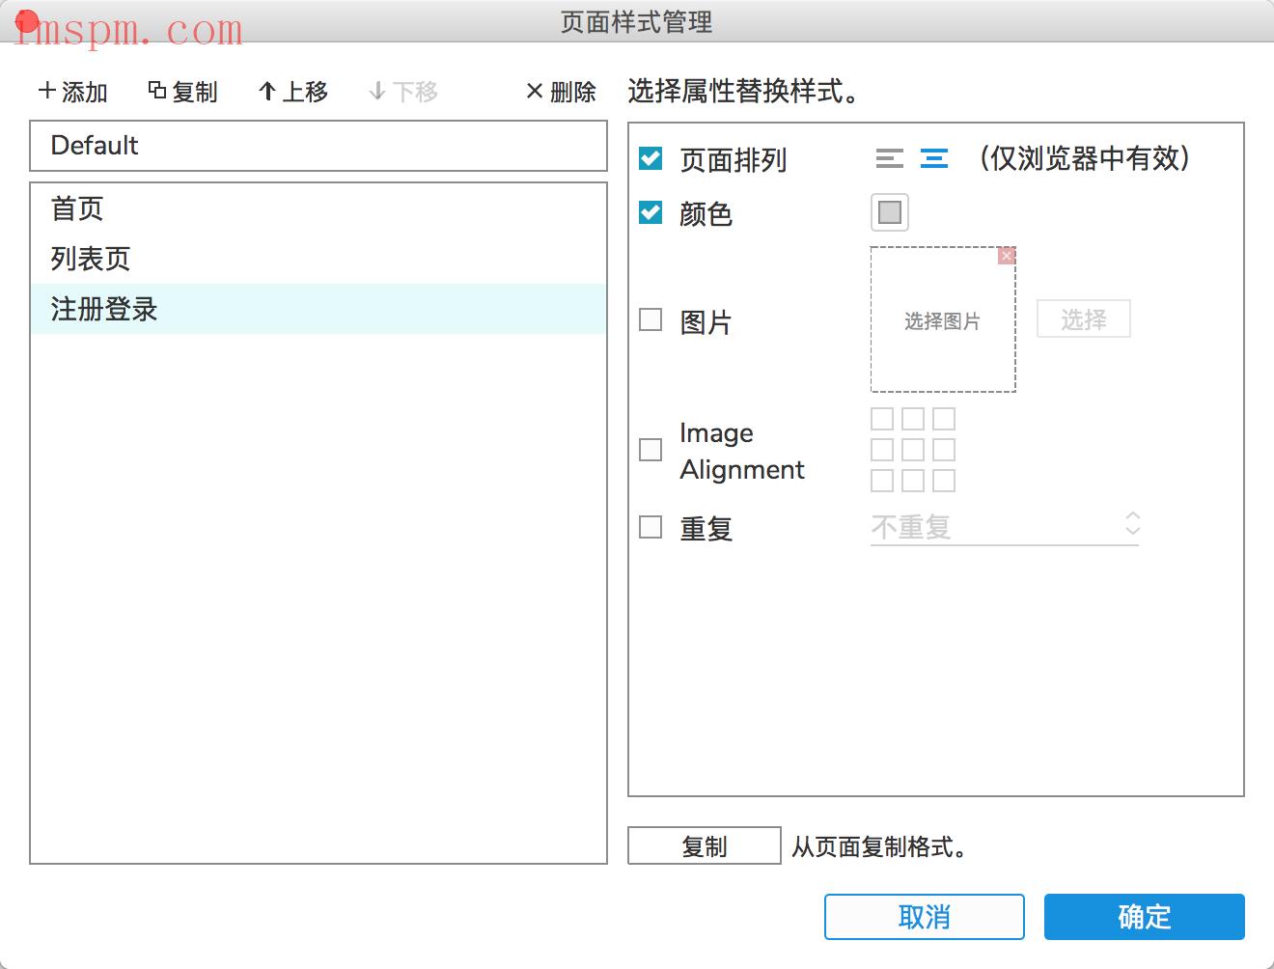Click the 选择 image button
The width and height of the screenshot is (1274, 969).
1084,319
